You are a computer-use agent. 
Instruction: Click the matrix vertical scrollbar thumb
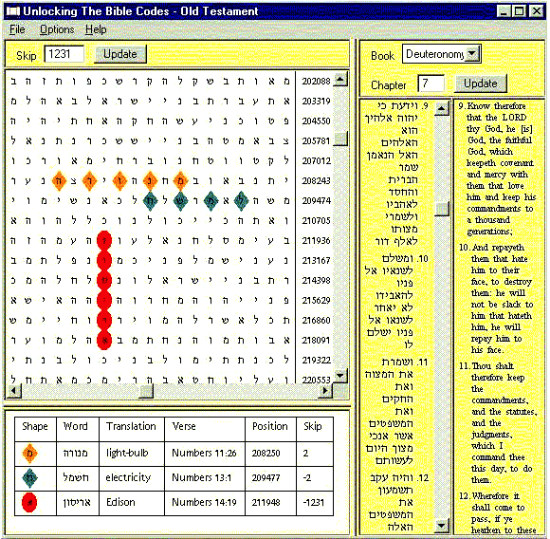[339, 139]
